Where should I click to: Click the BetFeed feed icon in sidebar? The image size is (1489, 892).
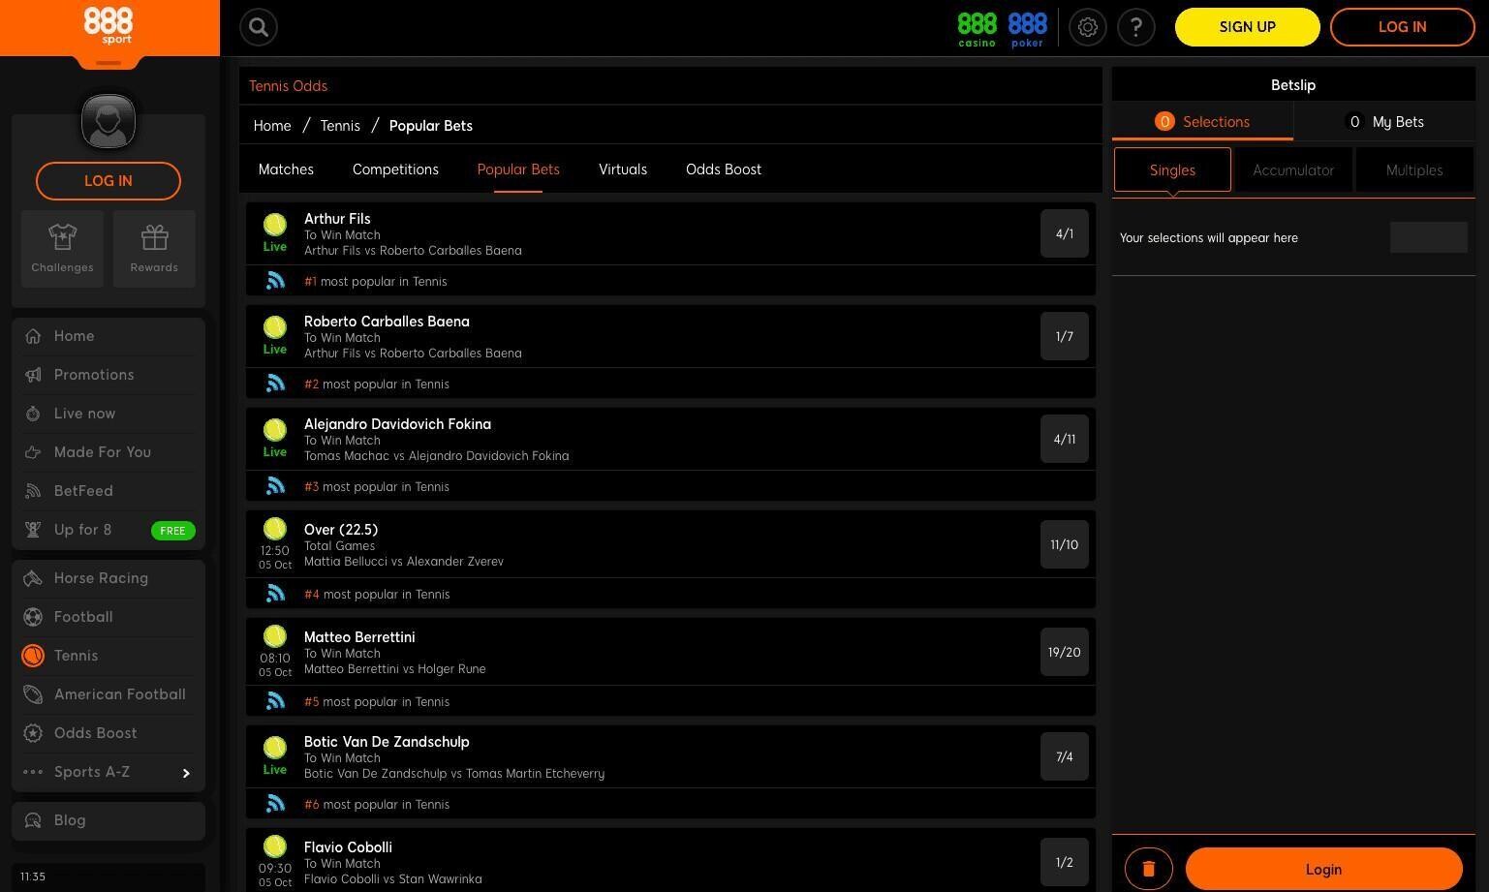point(33,491)
